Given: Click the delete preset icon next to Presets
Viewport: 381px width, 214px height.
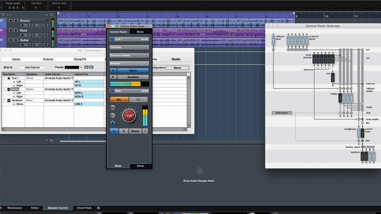Looking at the screenshot, I should point(91,67).
